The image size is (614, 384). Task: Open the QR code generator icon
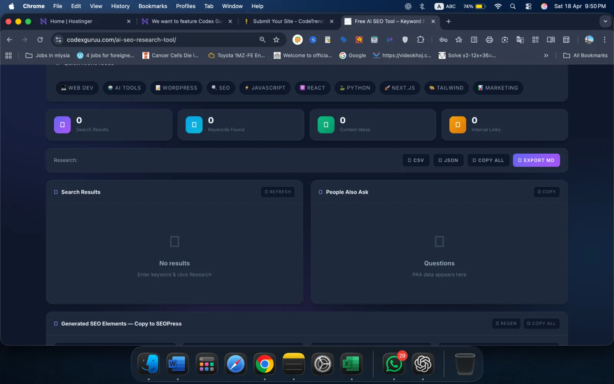535,40
